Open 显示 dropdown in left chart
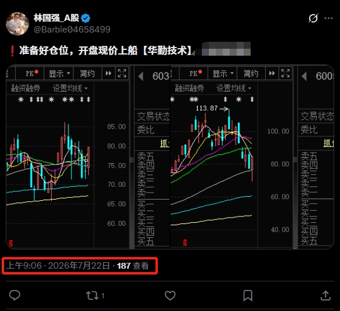Image resolution: width=340 pixels, height=311 pixels. coord(59,74)
